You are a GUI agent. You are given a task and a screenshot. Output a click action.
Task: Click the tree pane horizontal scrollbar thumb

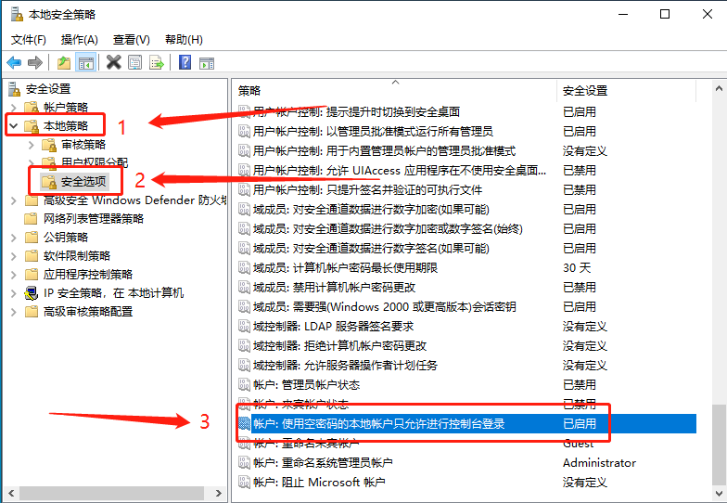[x=112, y=493]
